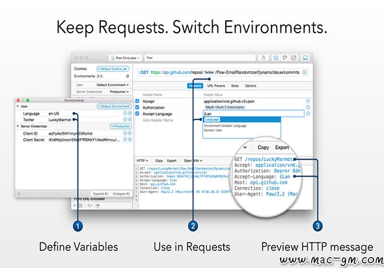The height and width of the screenshot is (268, 384).
Task: Click the Expand All button
Action: pos(100,194)
